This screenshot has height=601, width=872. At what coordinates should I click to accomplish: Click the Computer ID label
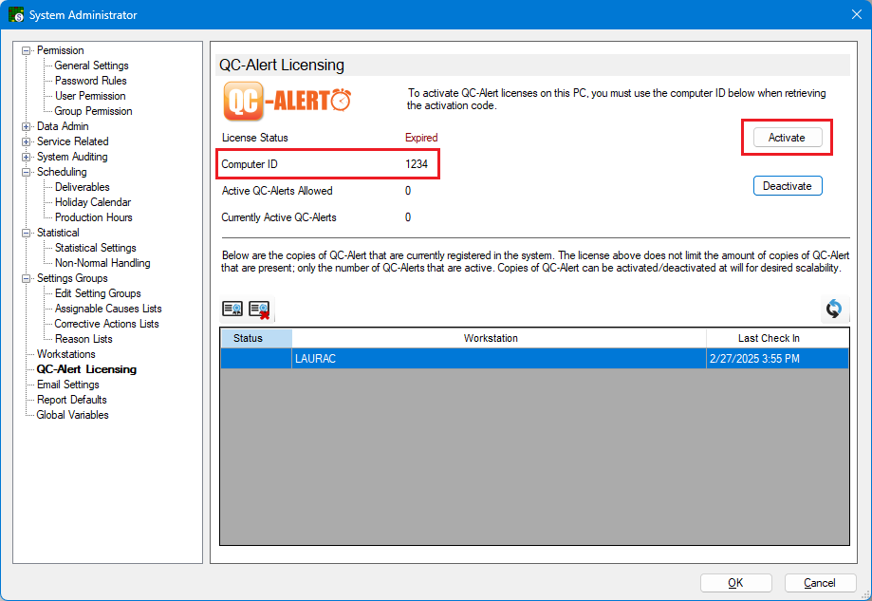coord(250,164)
